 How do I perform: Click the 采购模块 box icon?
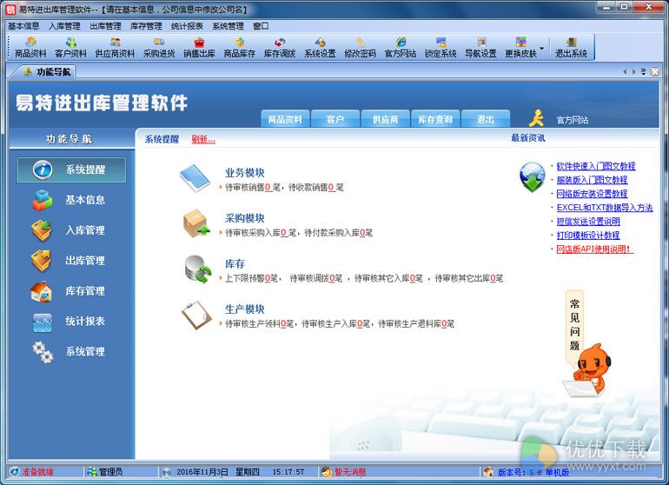pyautogui.click(x=196, y=223)
